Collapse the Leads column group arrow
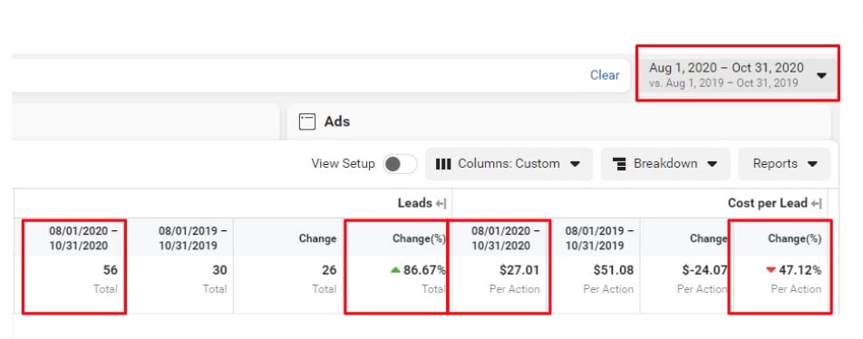863x339 pixels. [441, 204]
